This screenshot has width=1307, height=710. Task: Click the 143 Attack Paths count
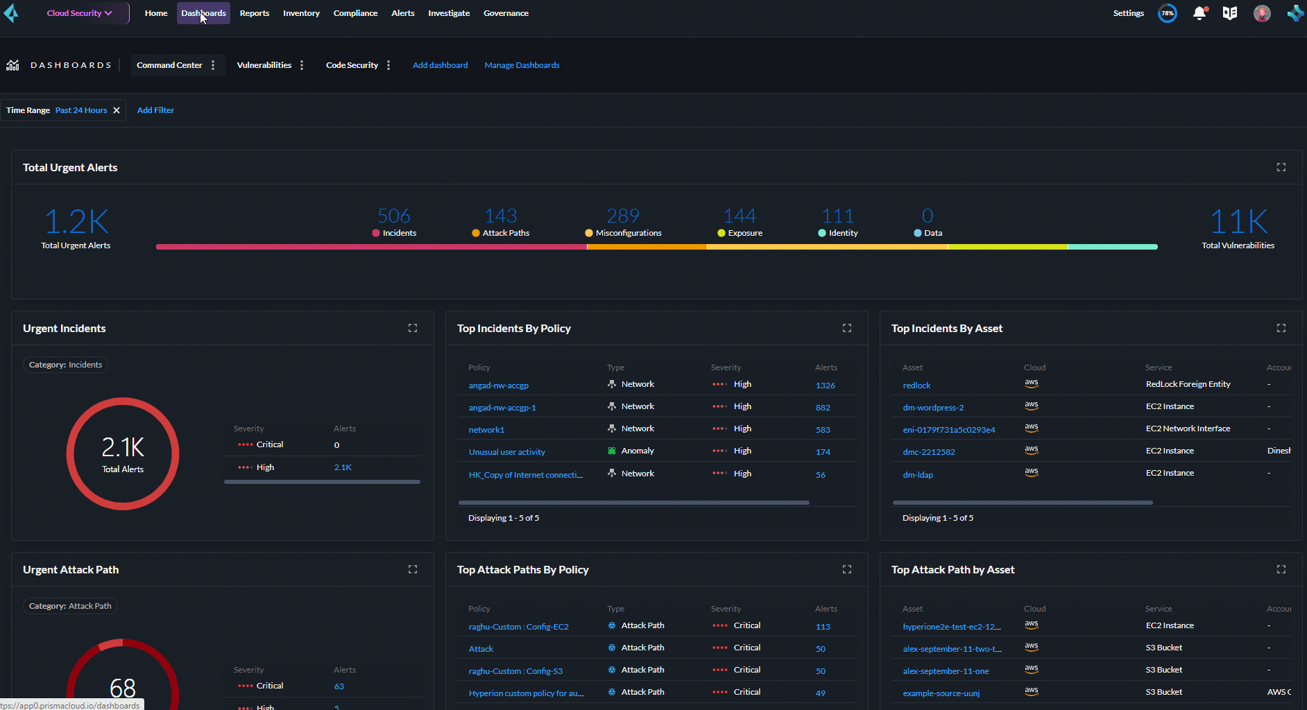click(501, 216)
